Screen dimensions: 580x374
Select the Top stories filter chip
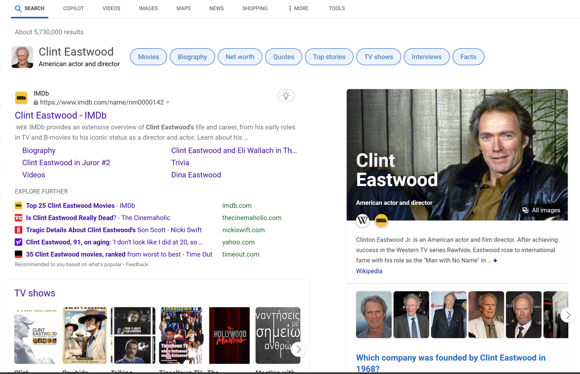coord(329,57)
